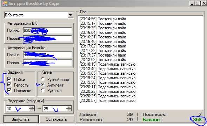Screen dimensions: 207x126
Task: Decrease the minimum delay value 10
Action: (32, 110)
